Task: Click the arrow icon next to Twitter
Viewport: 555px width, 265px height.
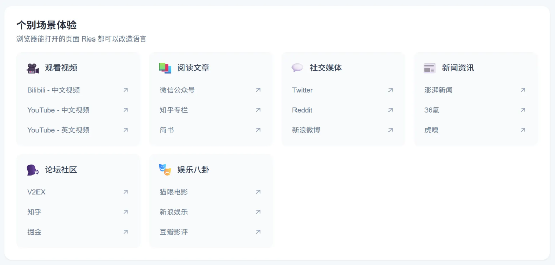Action: (x=391, y=90)
